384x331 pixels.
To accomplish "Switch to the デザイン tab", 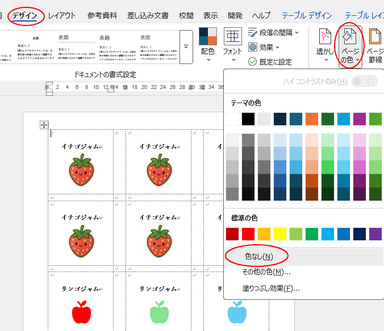I will (24, 16).
